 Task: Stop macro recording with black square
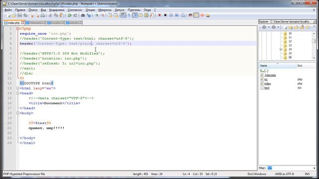click(165, 15)
